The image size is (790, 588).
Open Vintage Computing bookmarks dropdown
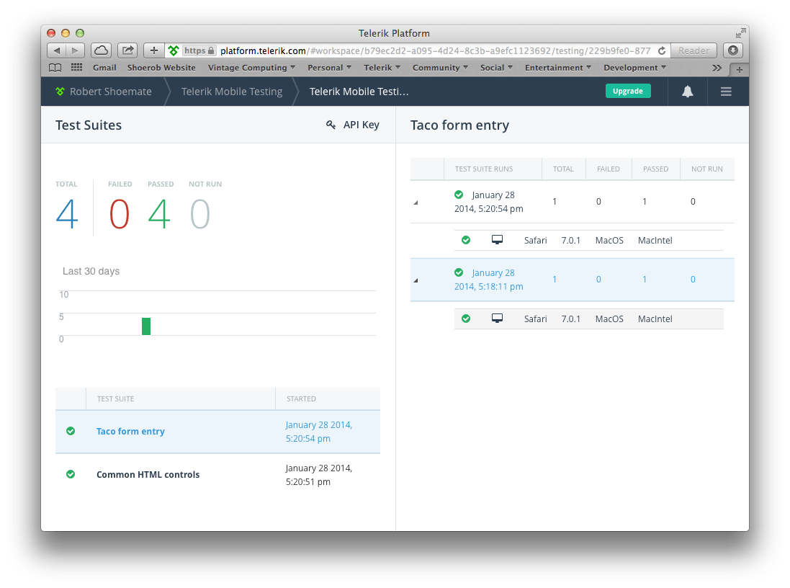[x=251, y=68]
